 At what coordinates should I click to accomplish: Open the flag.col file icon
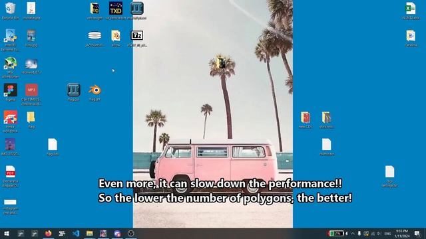click(74, 90)
